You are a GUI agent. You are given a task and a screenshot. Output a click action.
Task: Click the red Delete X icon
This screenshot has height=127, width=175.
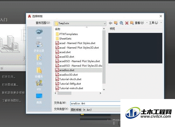pos(127,23)
